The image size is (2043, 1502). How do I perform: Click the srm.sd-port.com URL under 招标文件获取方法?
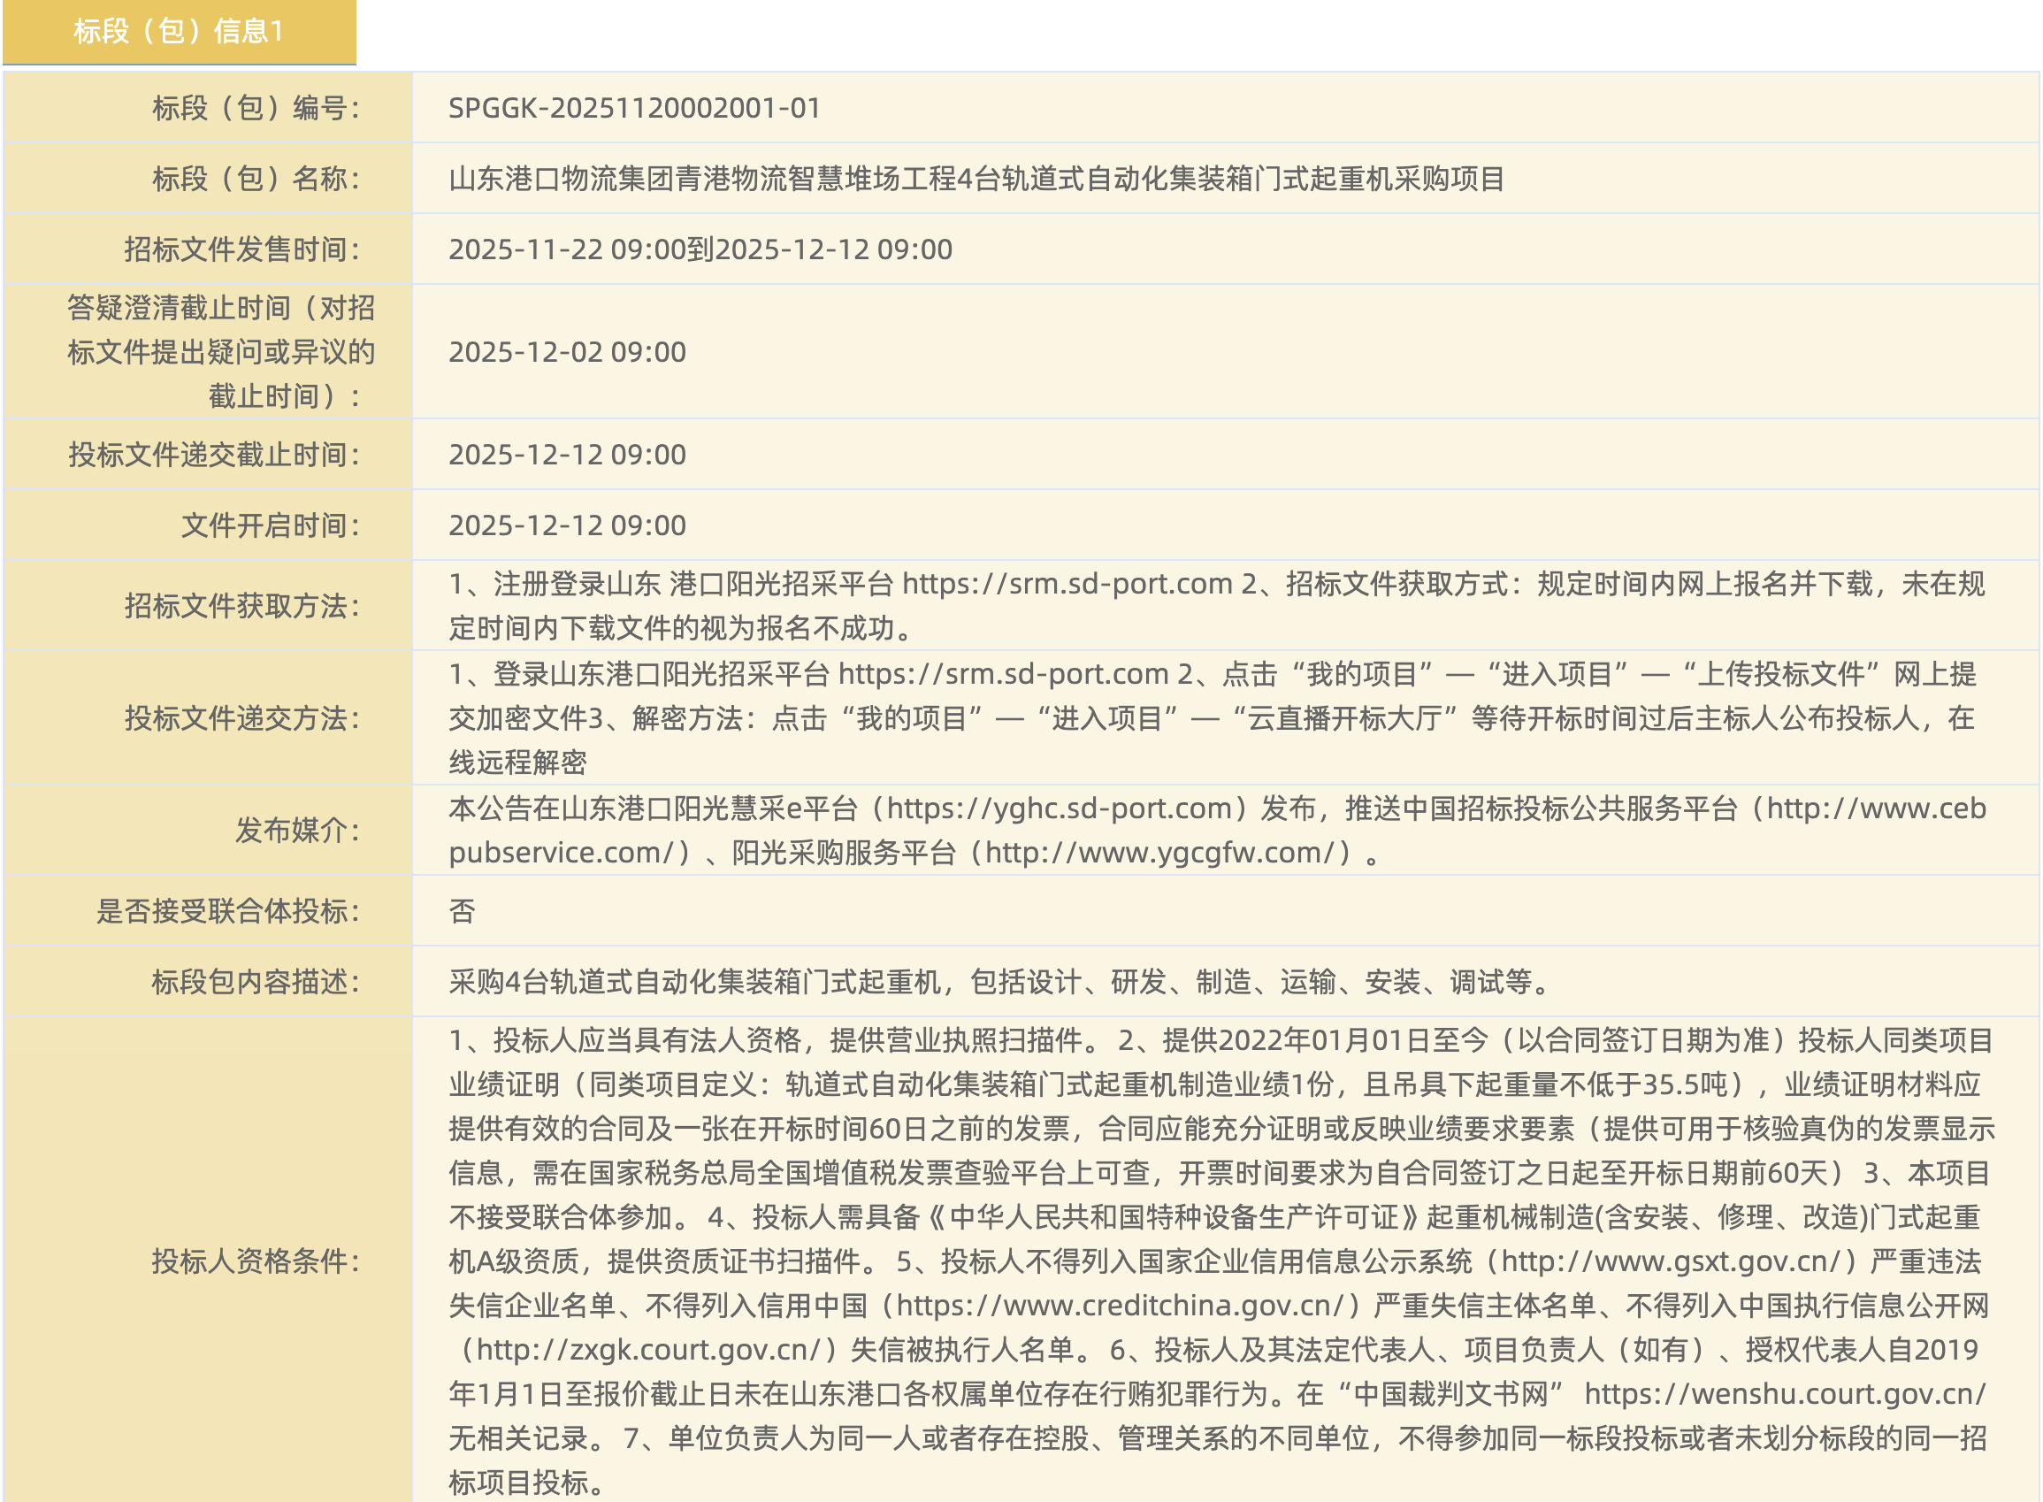1067,584
